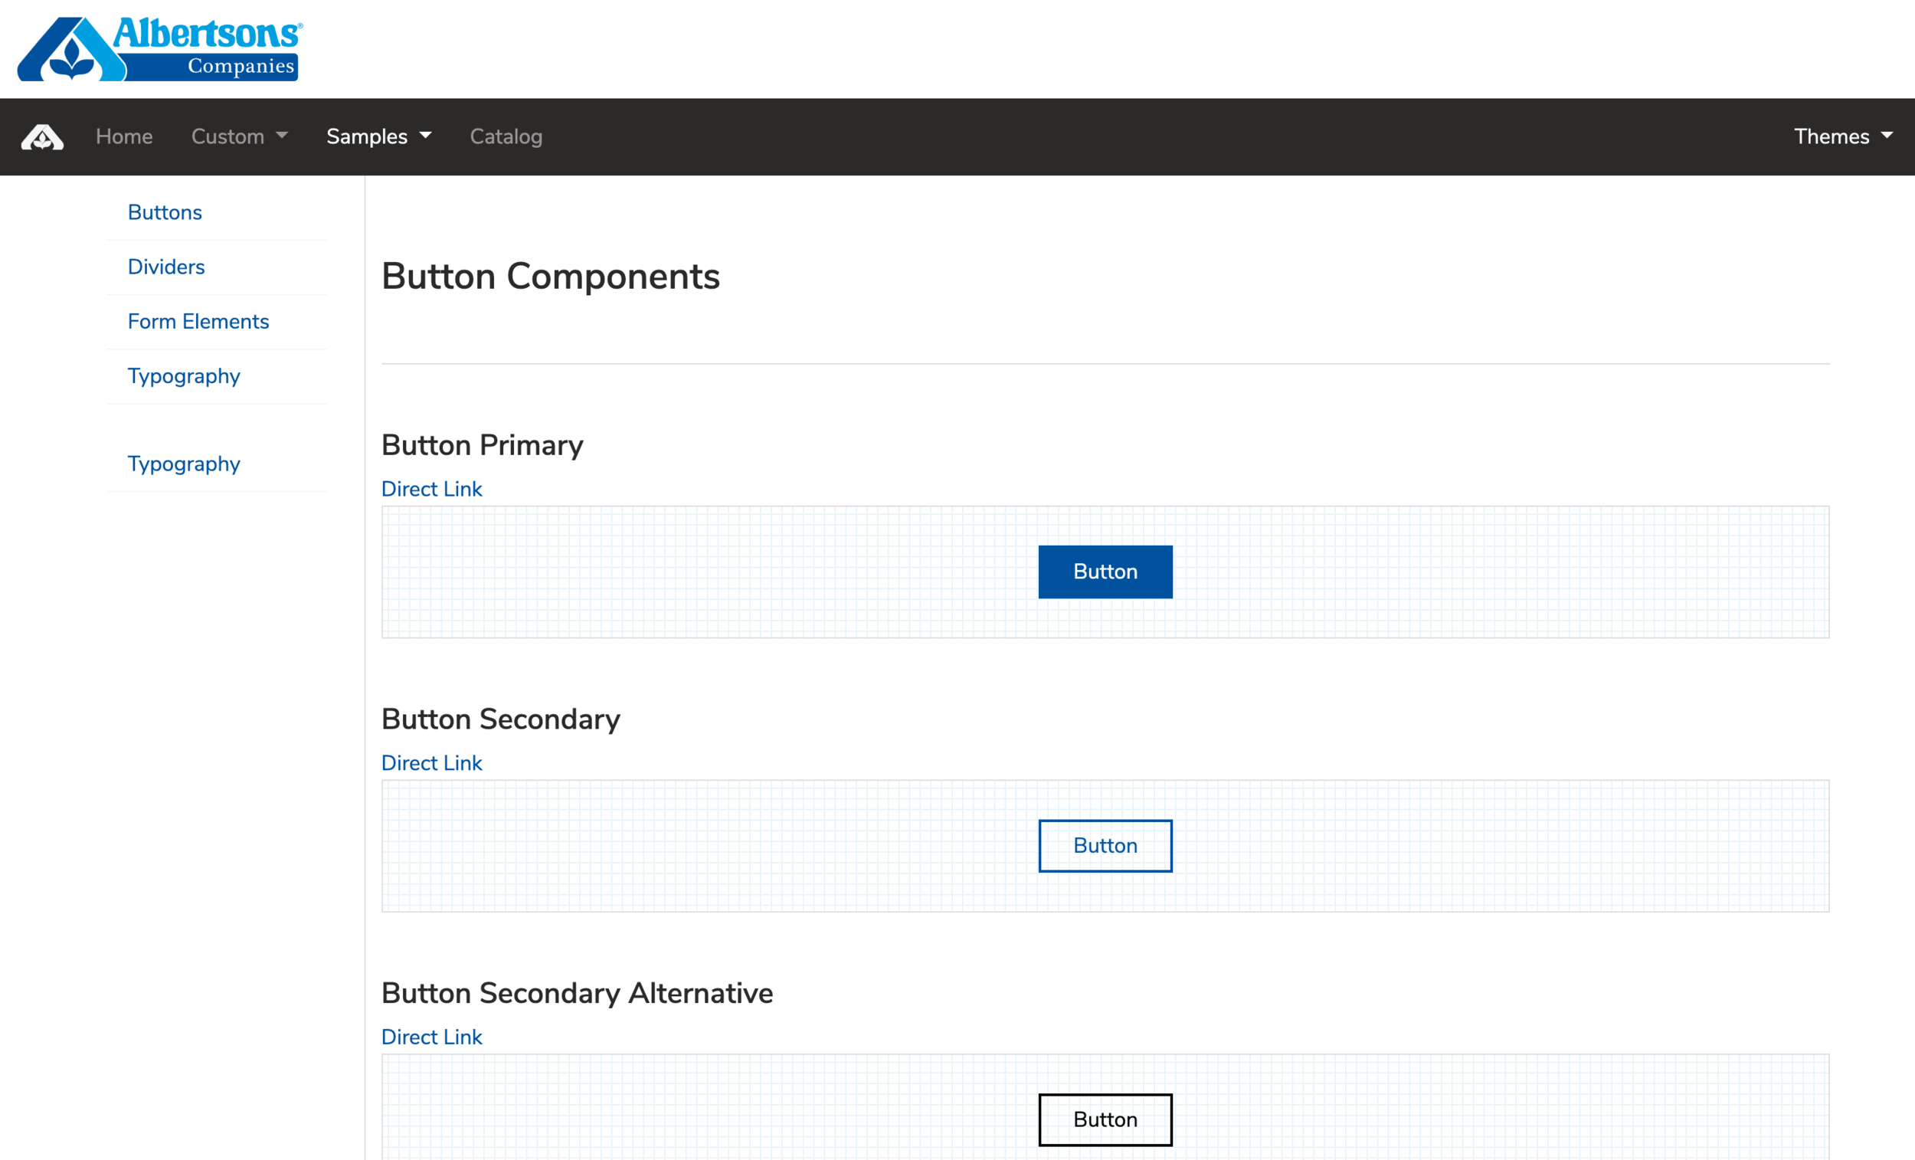Open the first Typography sidebar link

click(x=183, y=375)
